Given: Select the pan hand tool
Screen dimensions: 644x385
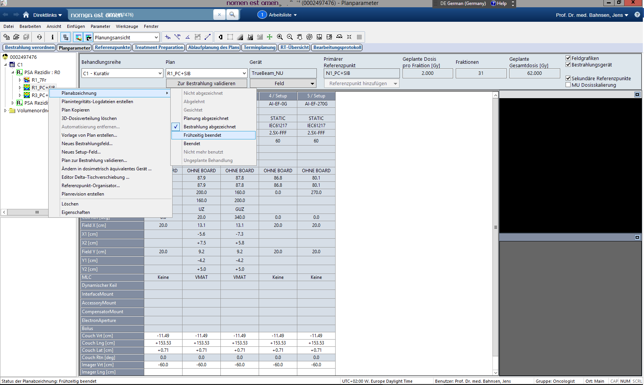Looking at the screenshot, I should [300, 37].
